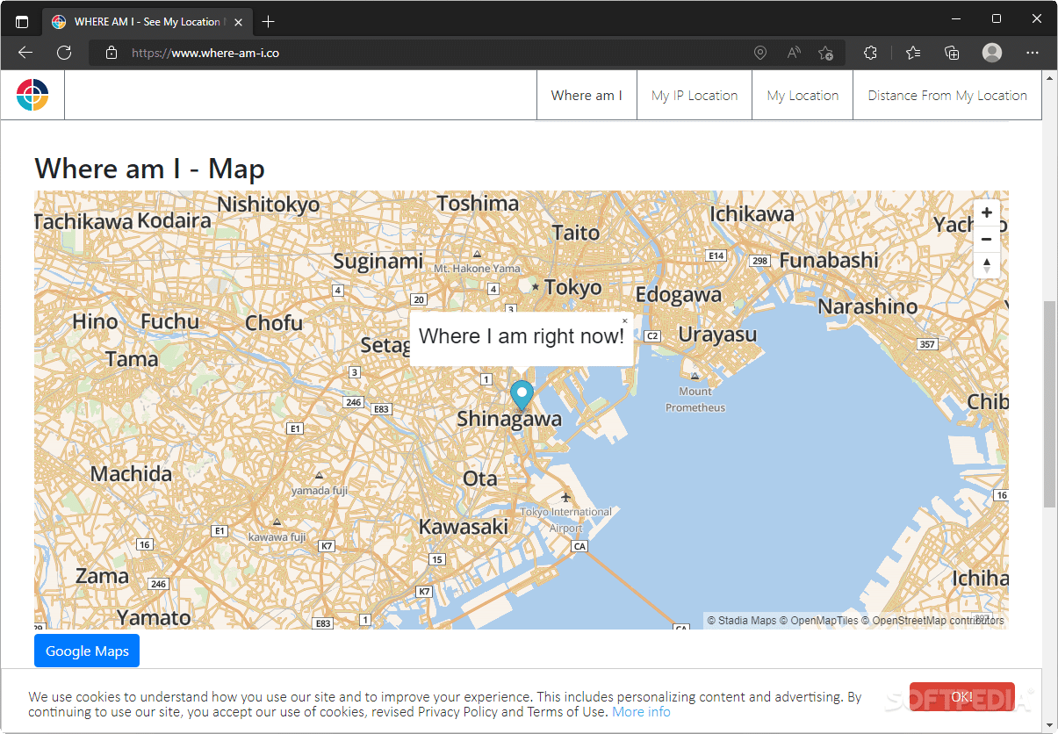Click the Google Maps button
Screen dimensions: 1058x734
pos(87,651)
